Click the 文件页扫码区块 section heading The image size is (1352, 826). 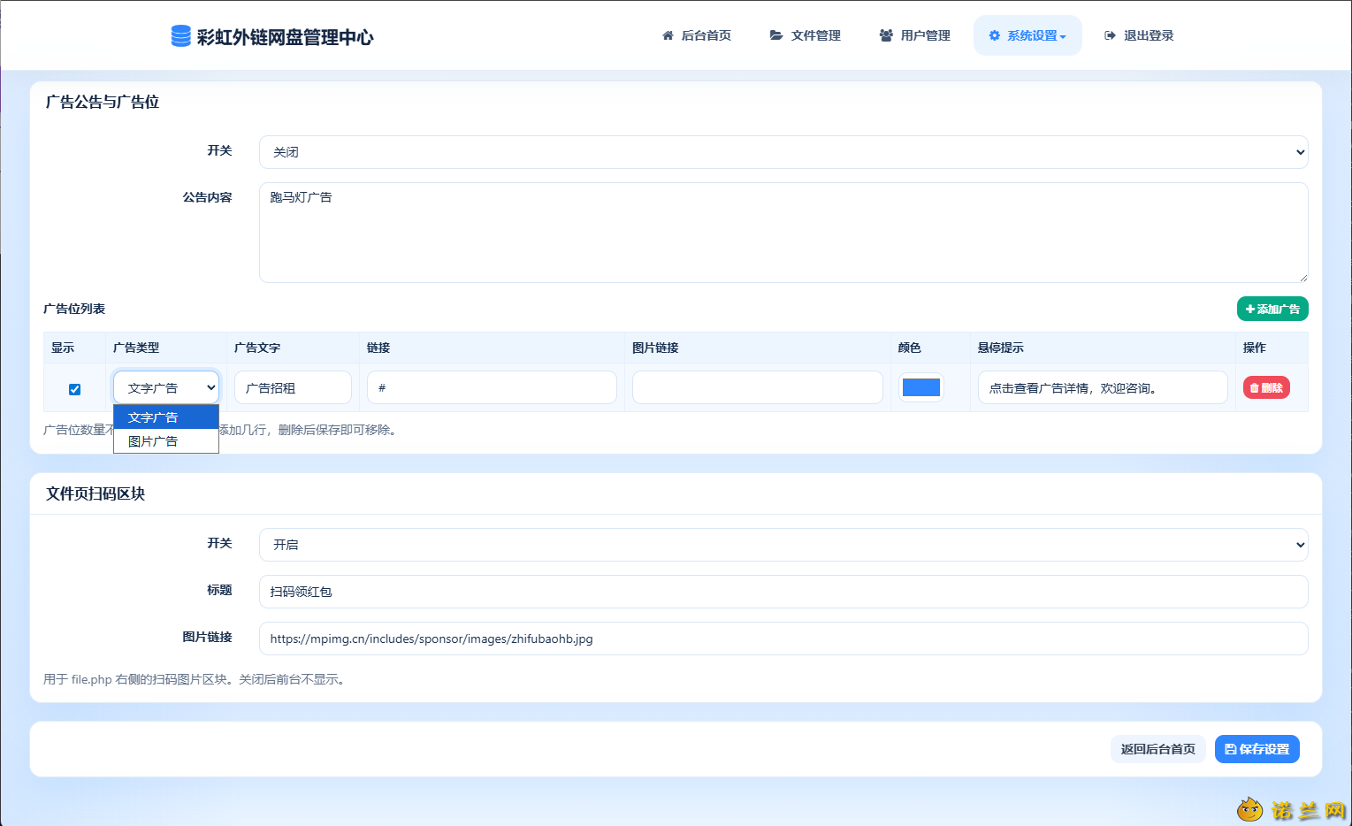pyautogui.click(x=95, y=493)
